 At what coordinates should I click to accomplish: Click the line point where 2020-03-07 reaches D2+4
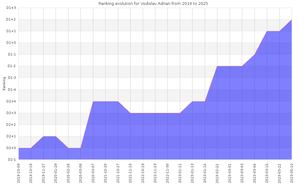pyautogui.click(x=93, y=101)
